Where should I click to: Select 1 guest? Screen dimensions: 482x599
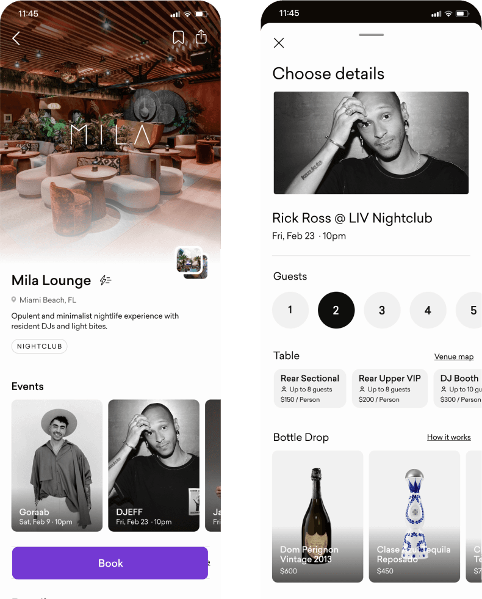pos(290,310)
